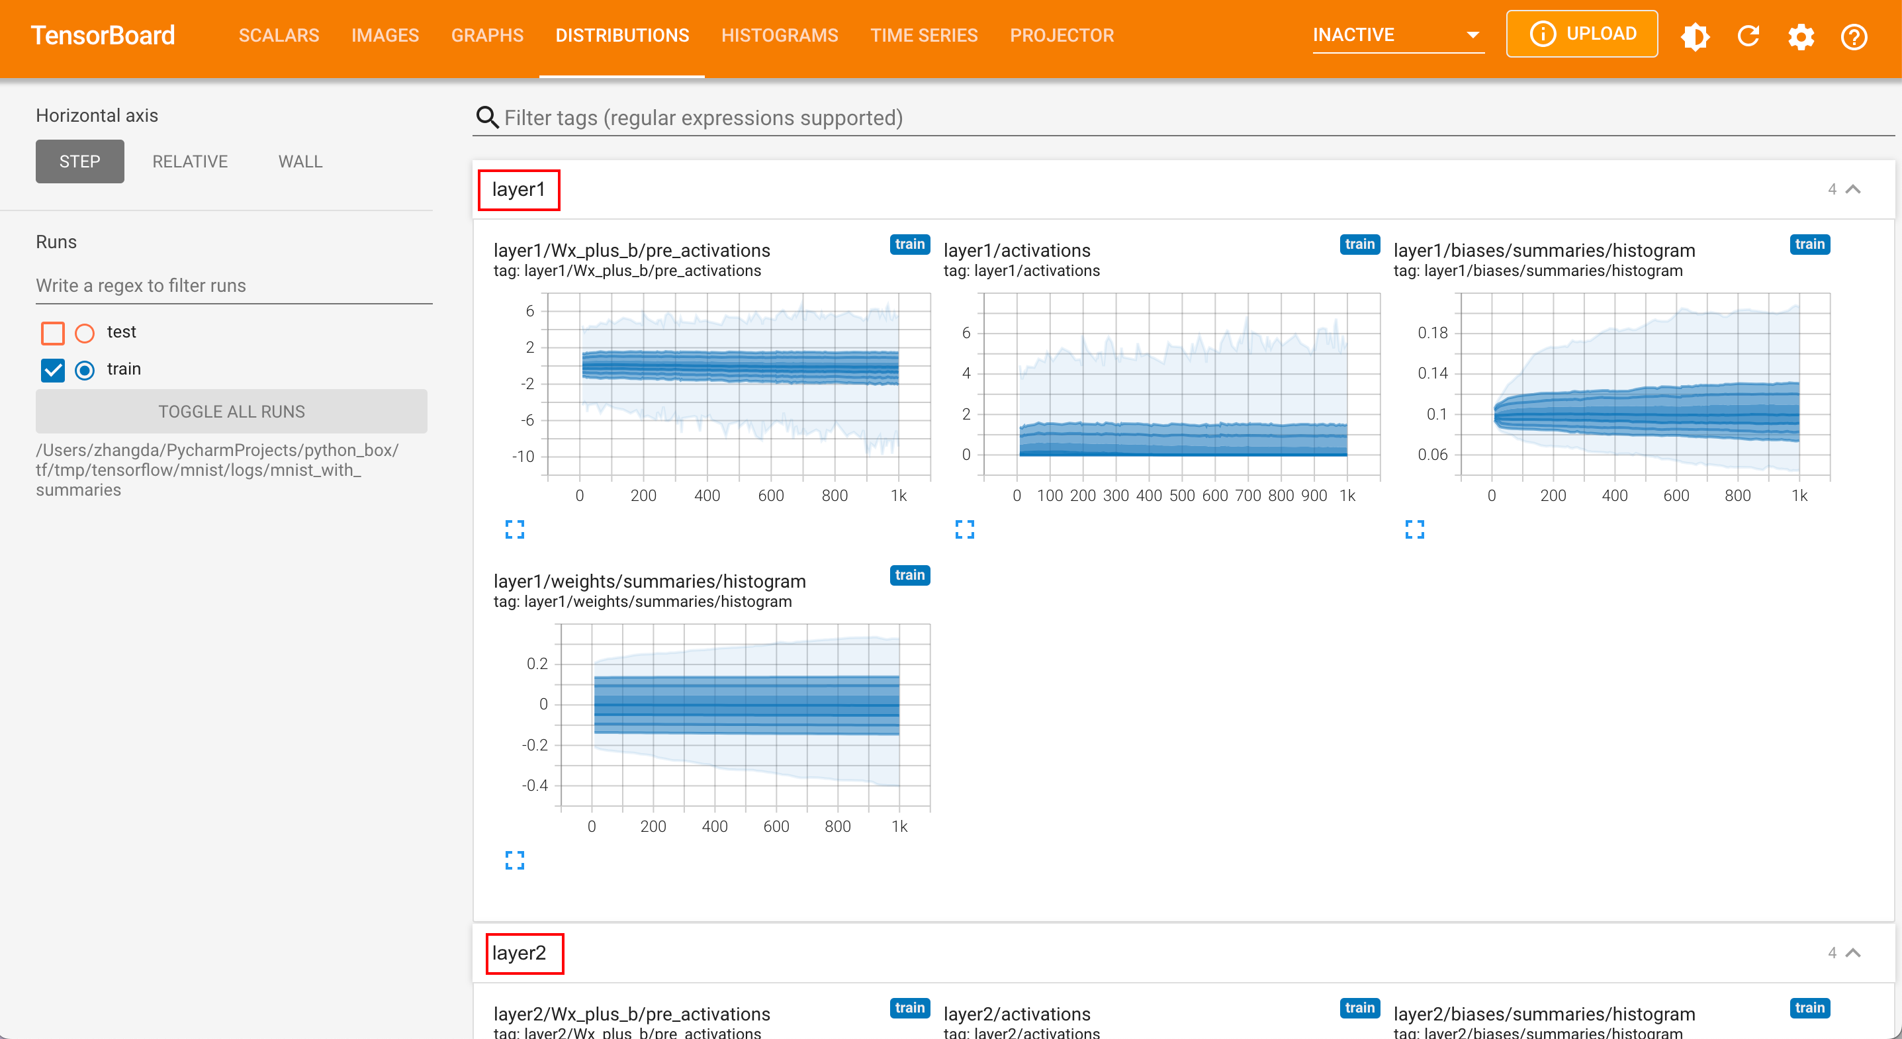Open the help question mark icon
Screen dimensions: 1902x1039
1853,36
